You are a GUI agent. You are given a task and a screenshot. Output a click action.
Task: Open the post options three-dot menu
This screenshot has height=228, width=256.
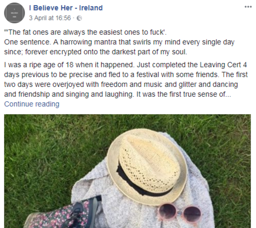pos(248,7)
